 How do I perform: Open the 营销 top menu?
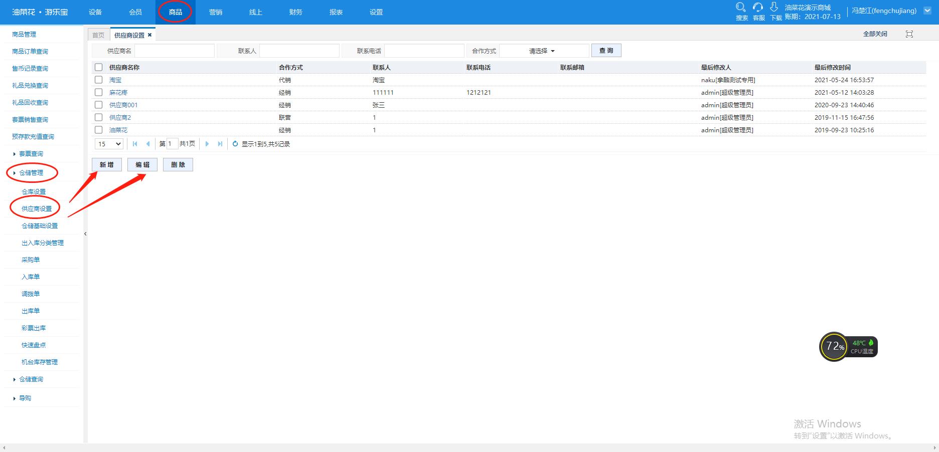[216, 12]
